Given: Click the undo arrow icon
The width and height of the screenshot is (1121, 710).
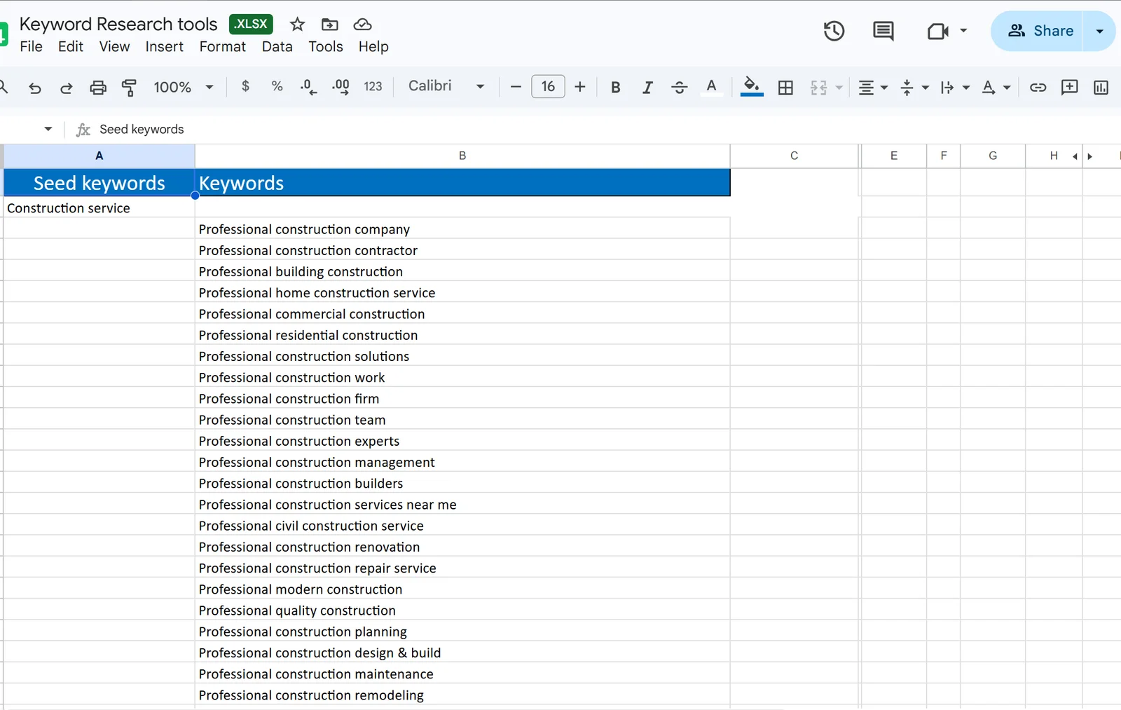Looking at the screenshot, I should 34,88.
